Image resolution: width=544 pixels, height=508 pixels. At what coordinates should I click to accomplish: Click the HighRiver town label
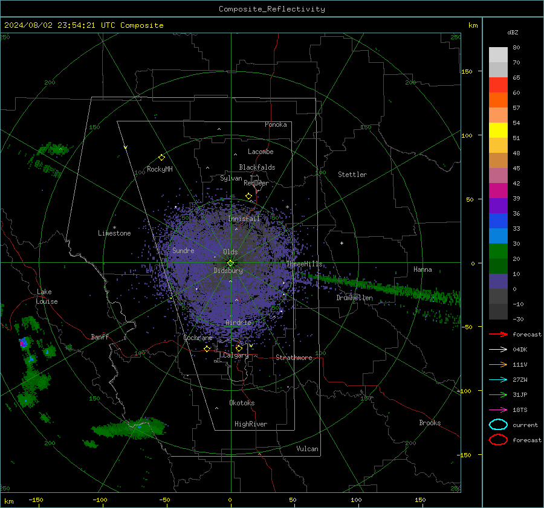click(x=251, y=424)
